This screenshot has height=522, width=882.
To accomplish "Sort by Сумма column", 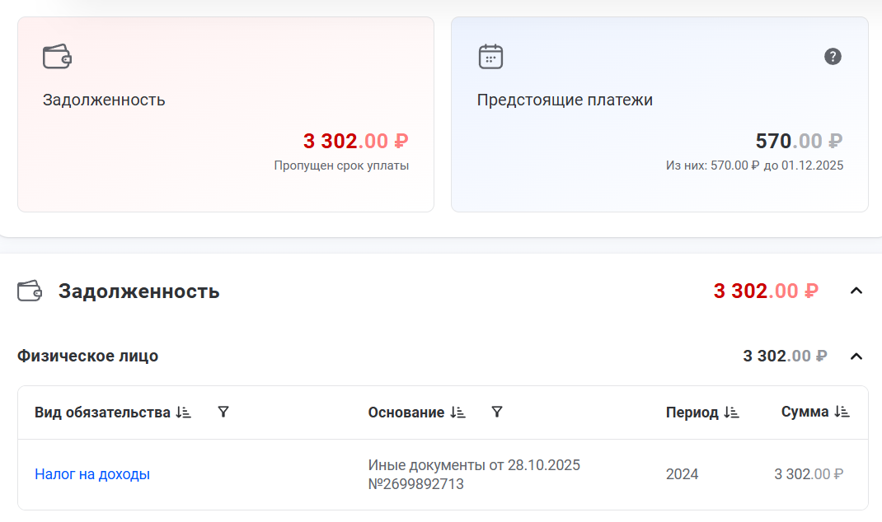I will click(x=842, y=412).
